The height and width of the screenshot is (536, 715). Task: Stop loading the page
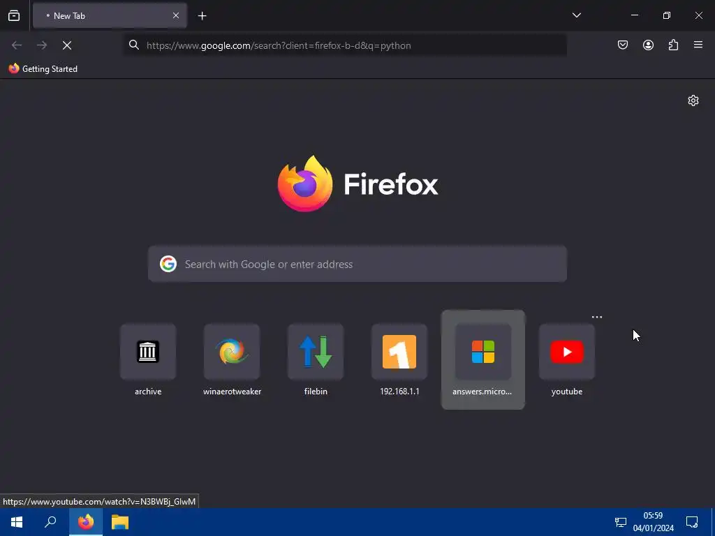click(x=67, y=45)
